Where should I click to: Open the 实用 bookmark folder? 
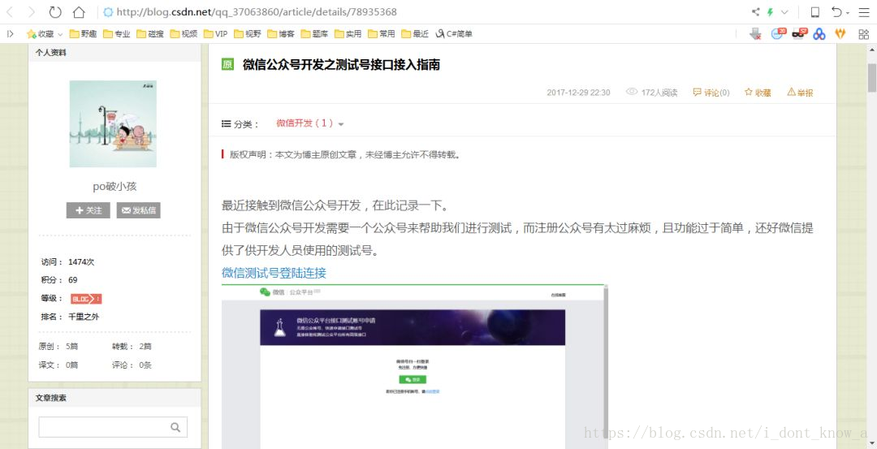tap(348, 33)
